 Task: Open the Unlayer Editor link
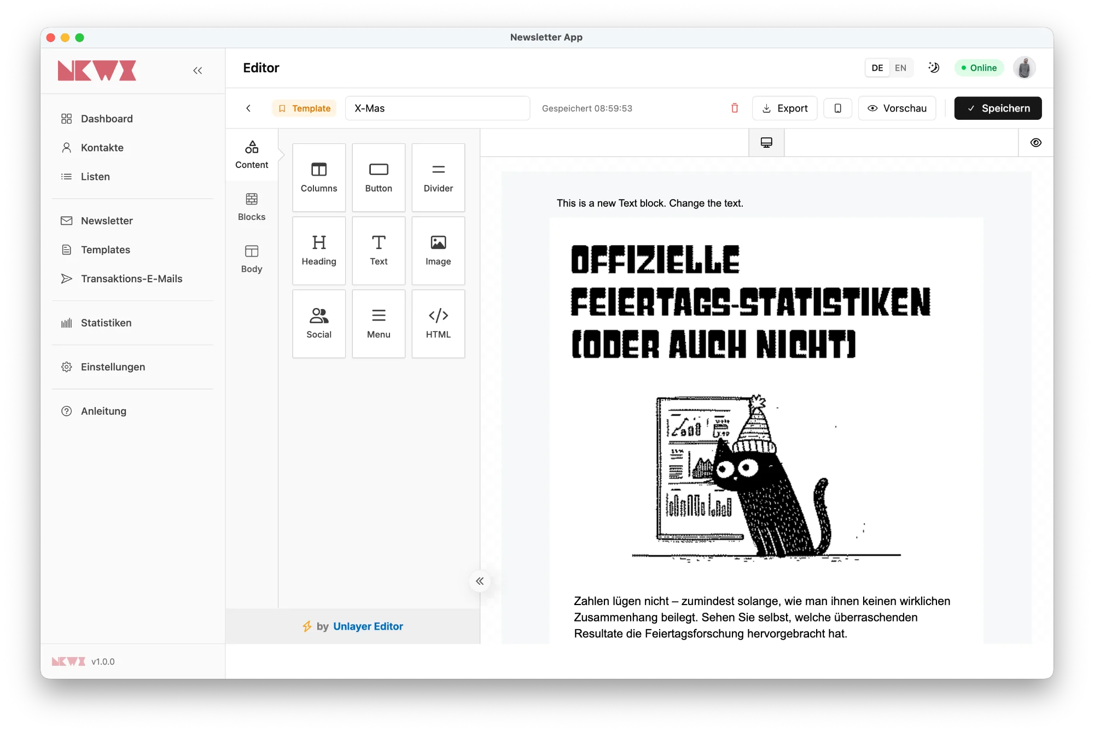click(x=368, y=626)
